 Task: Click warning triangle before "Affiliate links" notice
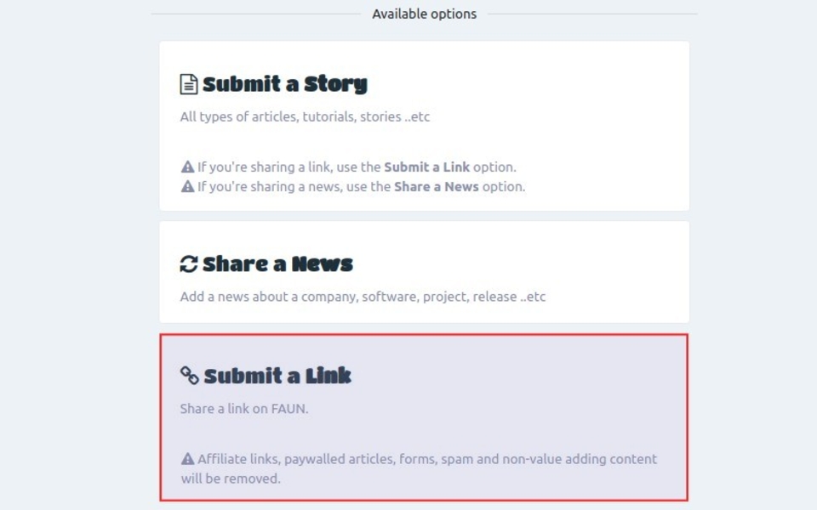(x=188, y=459)
